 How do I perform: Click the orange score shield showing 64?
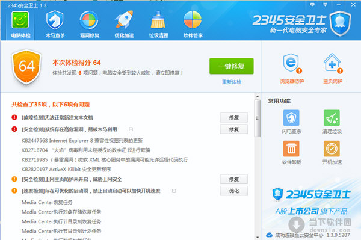click(26, 67)
